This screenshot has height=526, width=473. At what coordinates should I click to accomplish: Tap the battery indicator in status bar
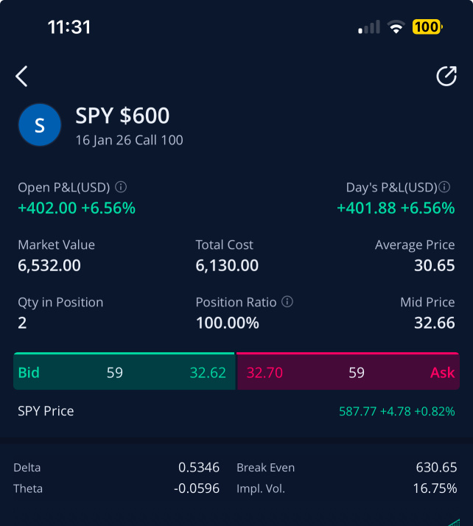click(427, 27)
